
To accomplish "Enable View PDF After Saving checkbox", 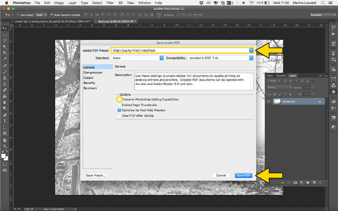I will 119,116.
